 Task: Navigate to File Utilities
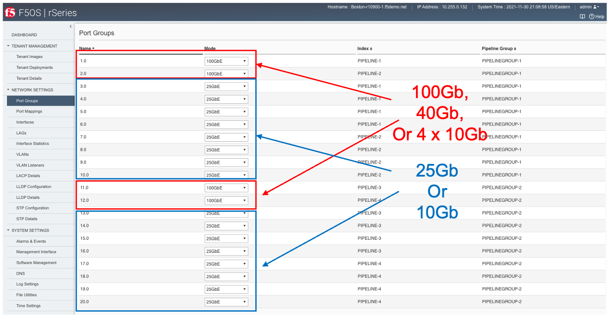point(27,295)
